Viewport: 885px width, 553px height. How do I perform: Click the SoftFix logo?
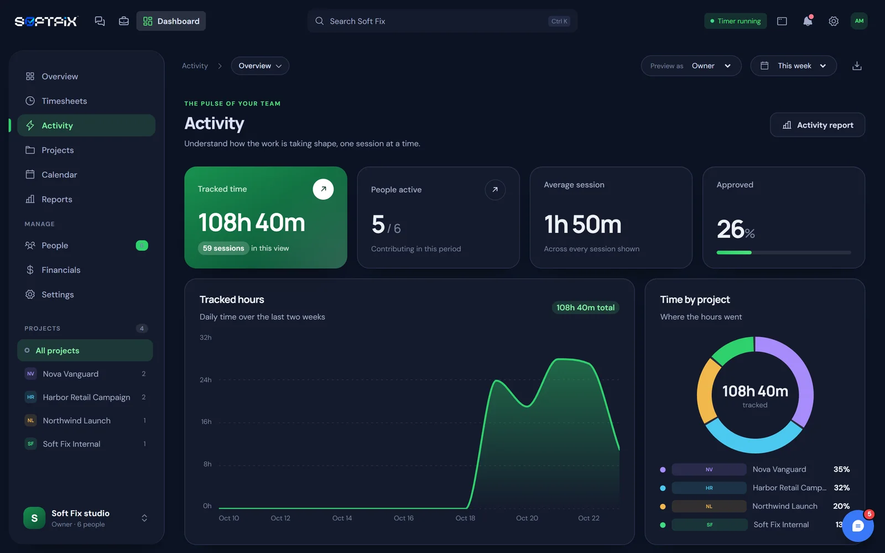pos(46,22)
